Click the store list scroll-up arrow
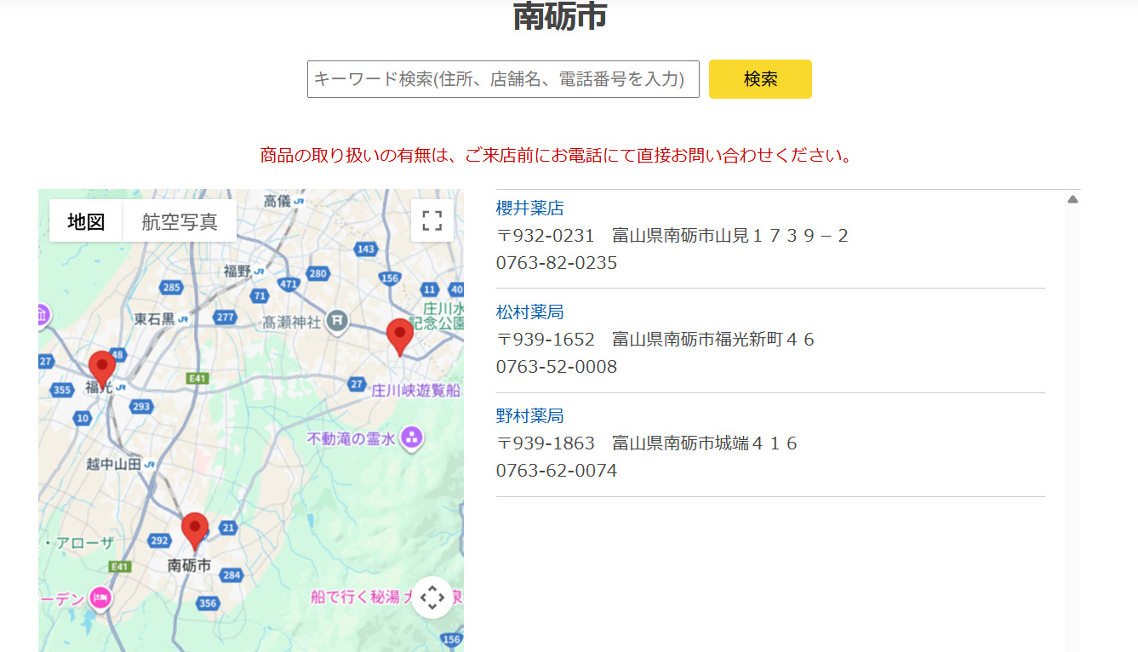This screenshot has width=1138, height=652. pyautogui.click(x=1072, y=199)
